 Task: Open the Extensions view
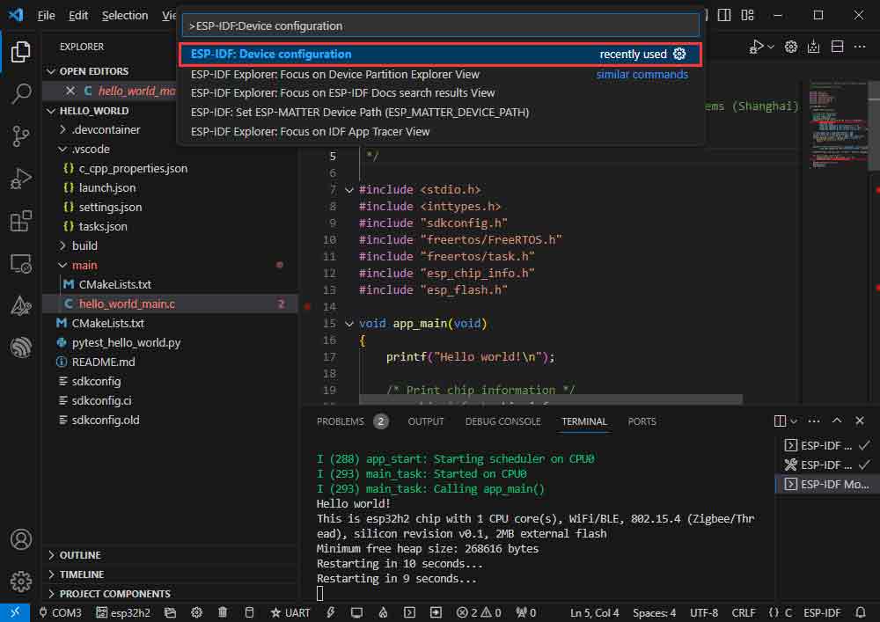click(21, 221)
